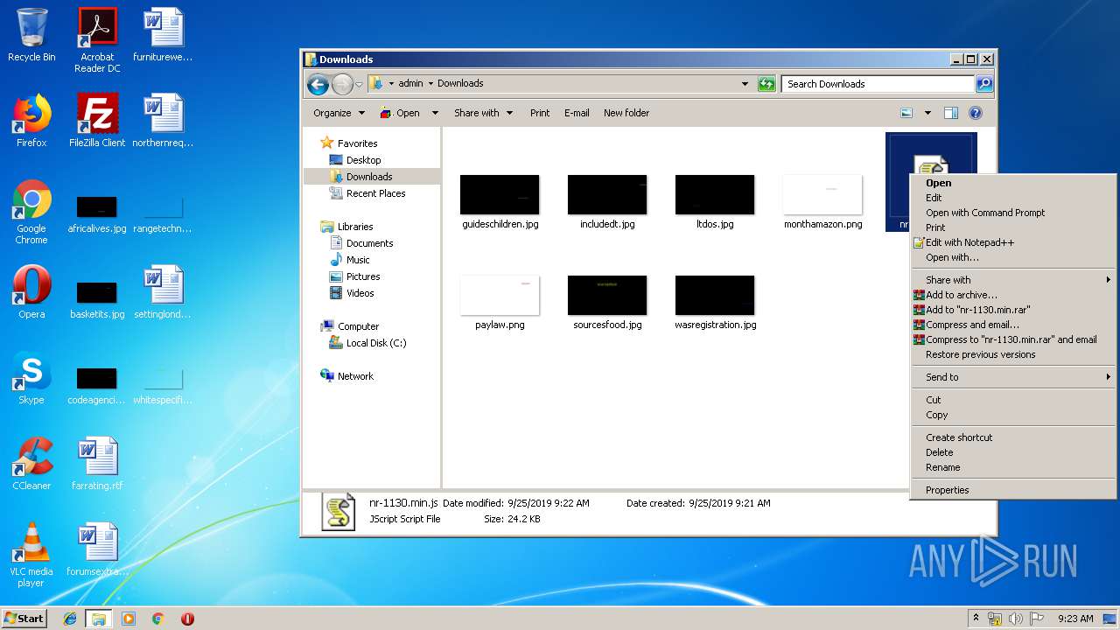Choose Open in context menu

click(1013, 183)
